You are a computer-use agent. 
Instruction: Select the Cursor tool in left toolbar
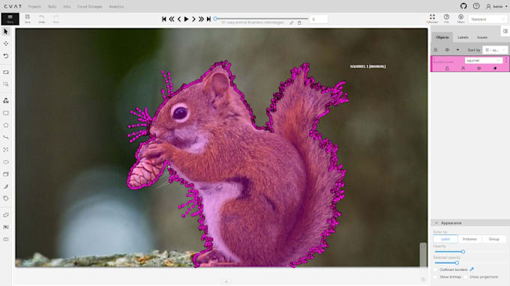pos(6,31)
